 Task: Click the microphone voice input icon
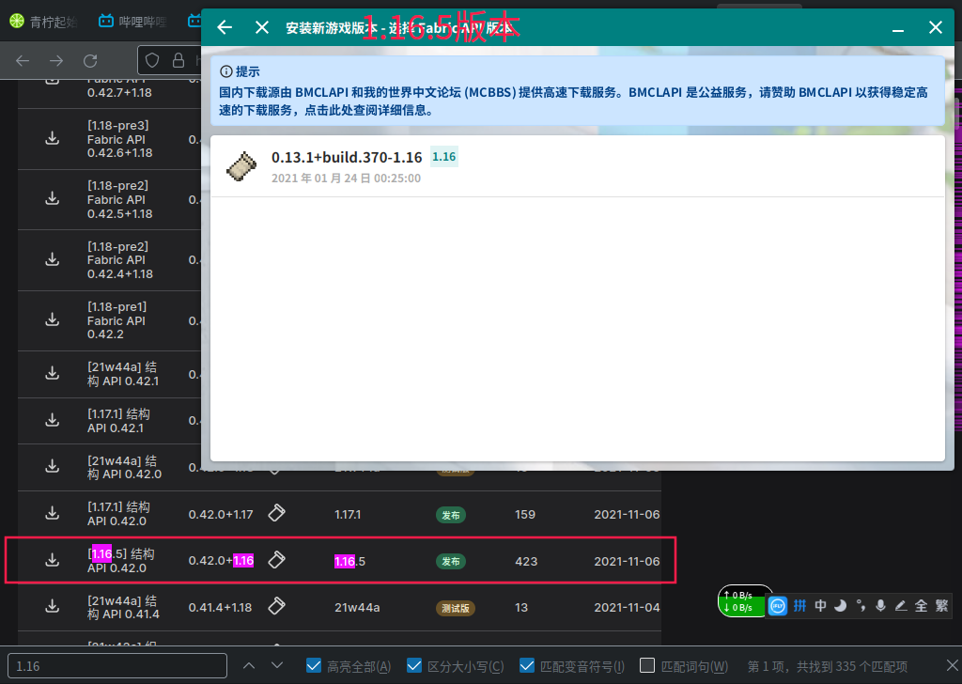(x=880, y=606)
